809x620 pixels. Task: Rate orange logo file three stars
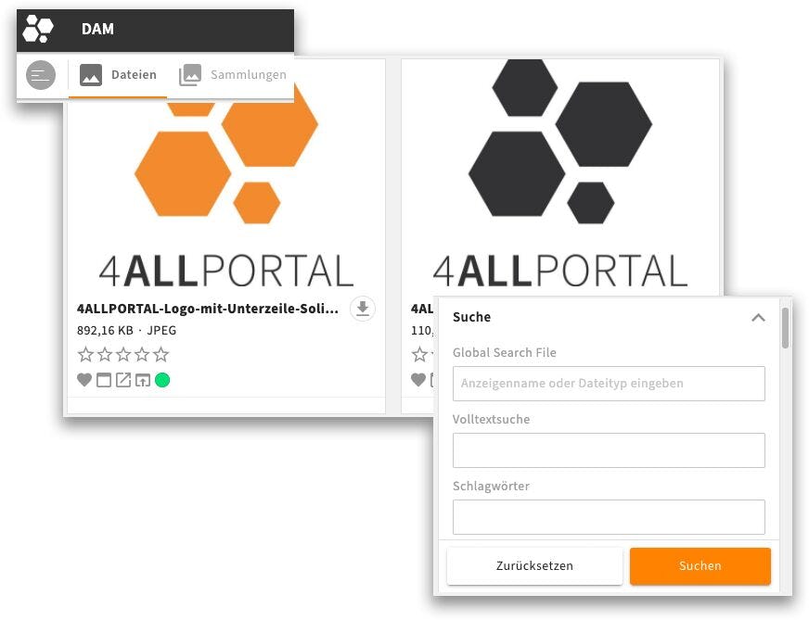coord(123,355)
